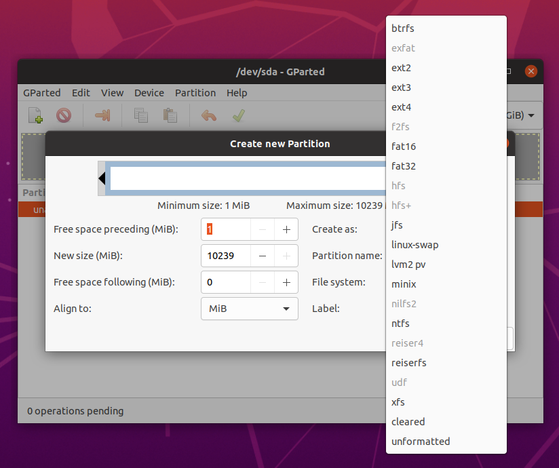The image size is (559, 468).
Task: Choose cleared from file system list
Action: tap(446, 422)
